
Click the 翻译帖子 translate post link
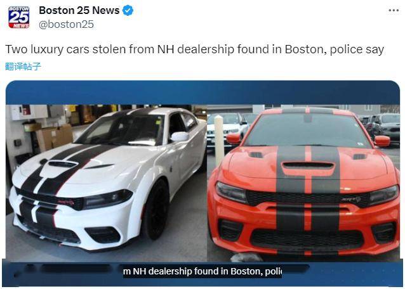(23, 67)
